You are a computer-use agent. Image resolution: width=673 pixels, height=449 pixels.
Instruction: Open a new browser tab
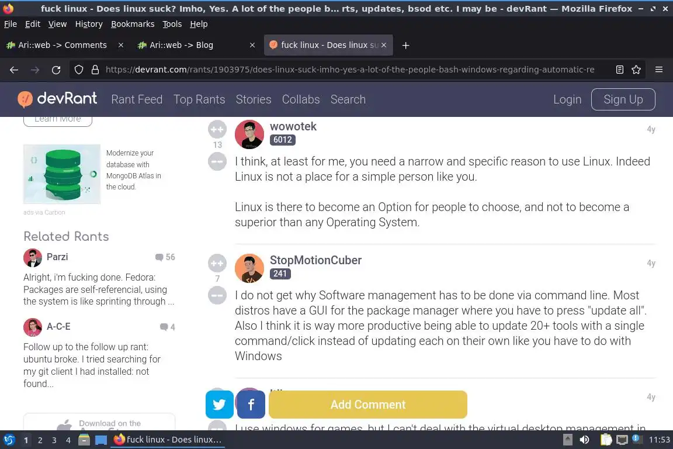[x=405, y=45]
